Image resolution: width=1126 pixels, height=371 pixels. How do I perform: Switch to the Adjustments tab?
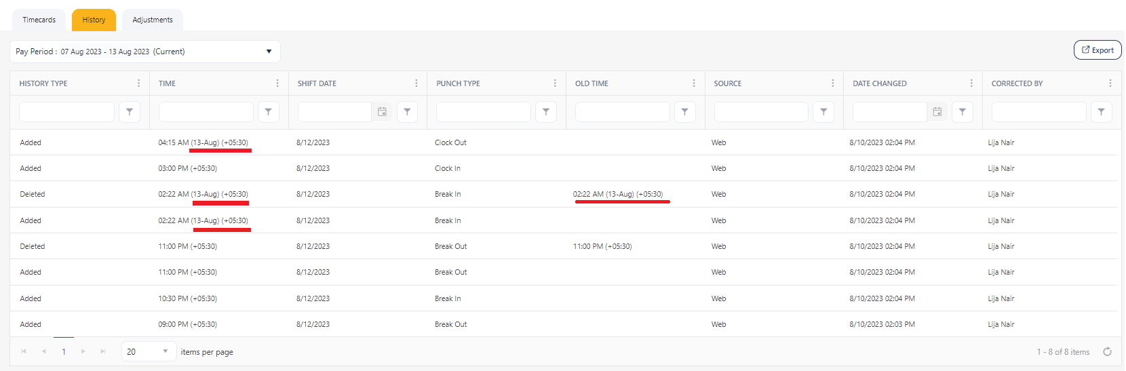click(x=153, y=20)
